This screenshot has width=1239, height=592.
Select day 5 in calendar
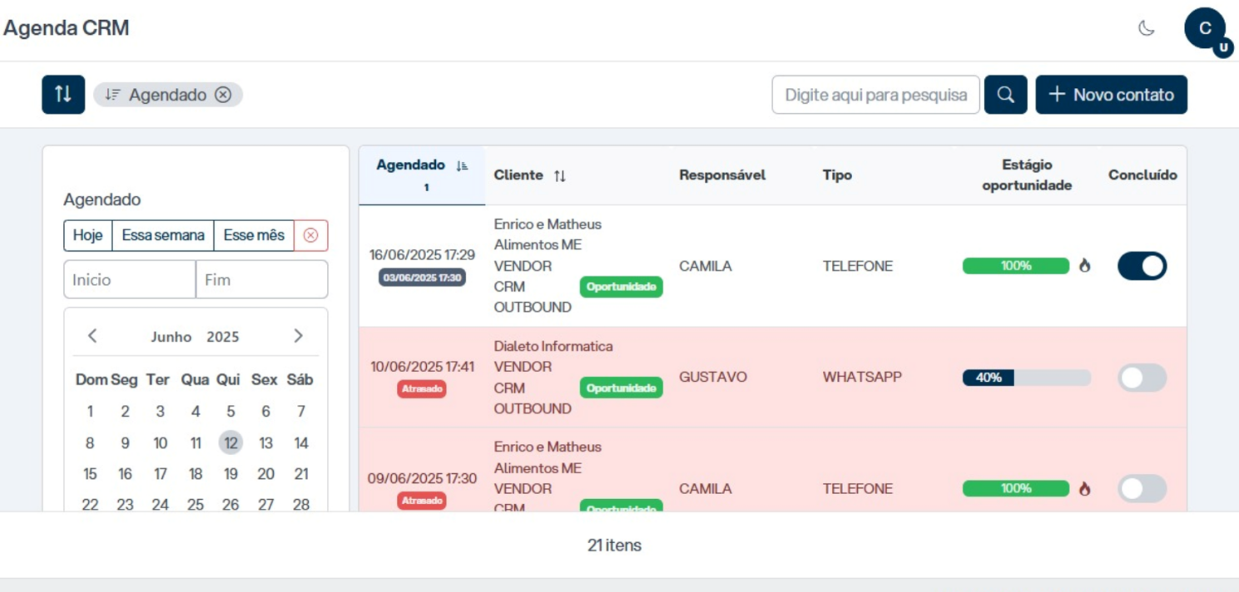click(x=230, y=411)
